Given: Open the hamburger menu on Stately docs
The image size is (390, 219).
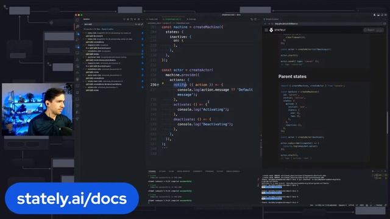Looking at the screenshot, I should 266,30.
